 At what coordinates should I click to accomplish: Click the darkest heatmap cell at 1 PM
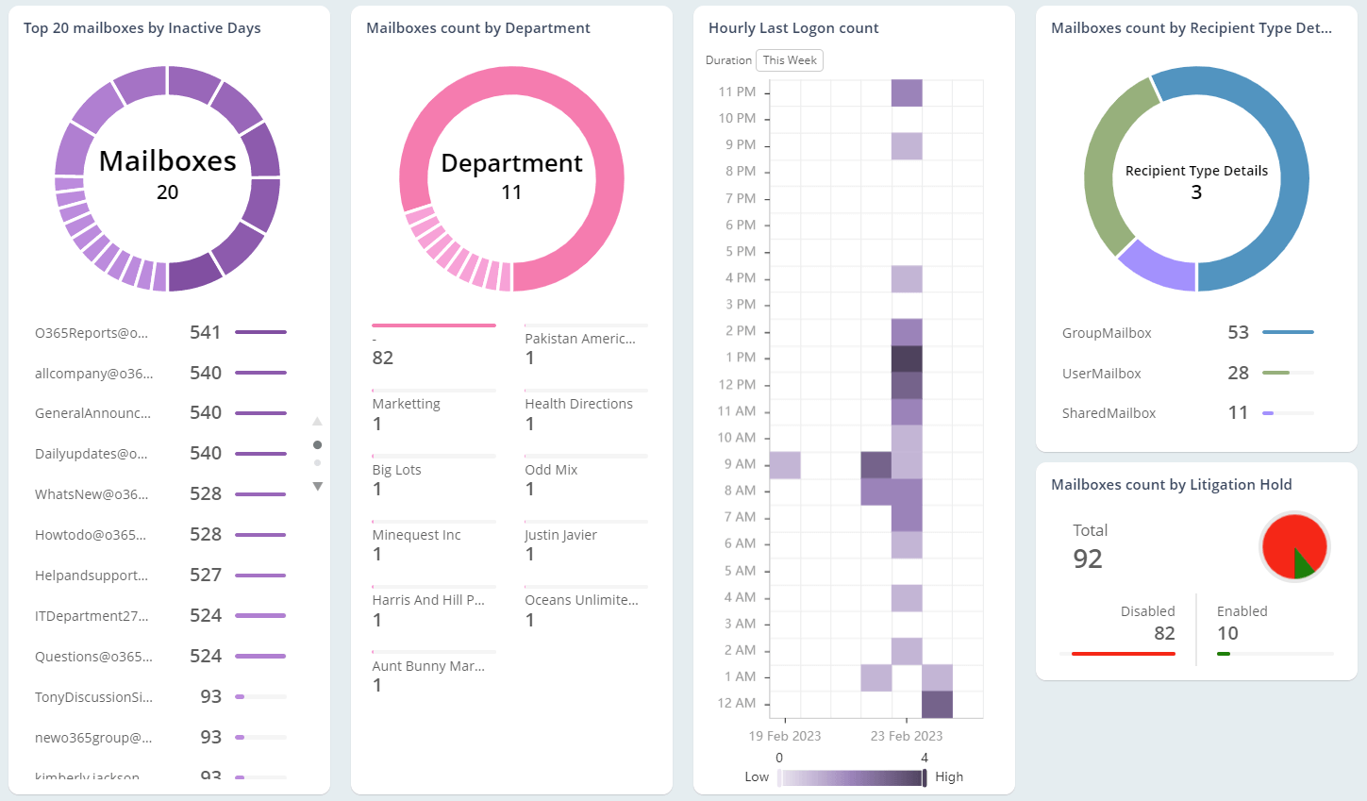click(907, 357)
